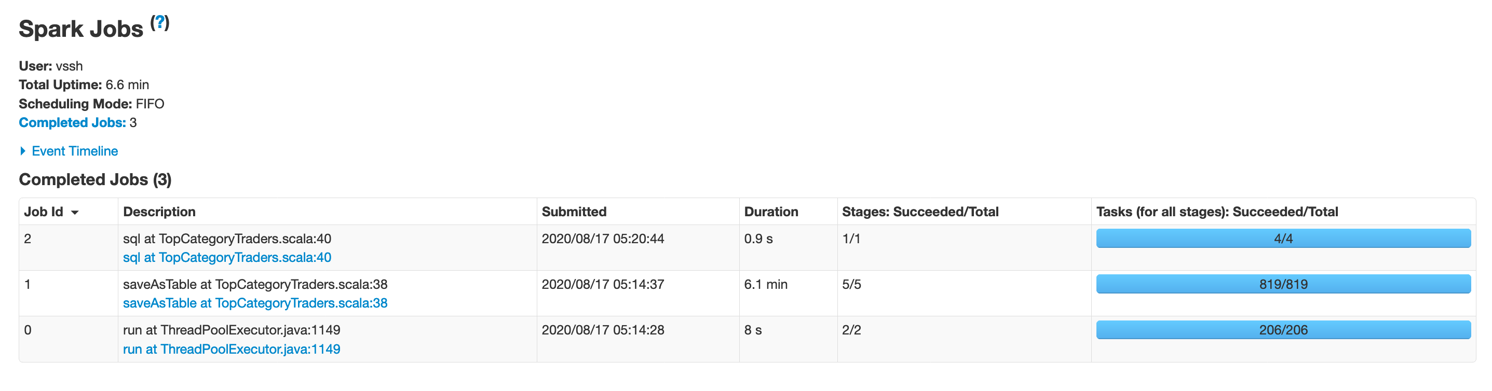Screen dimensions: 1492x391
Task: Sort by Stages Succeeded/Total header
Action: pyautogui.click(x=920, y=212)
